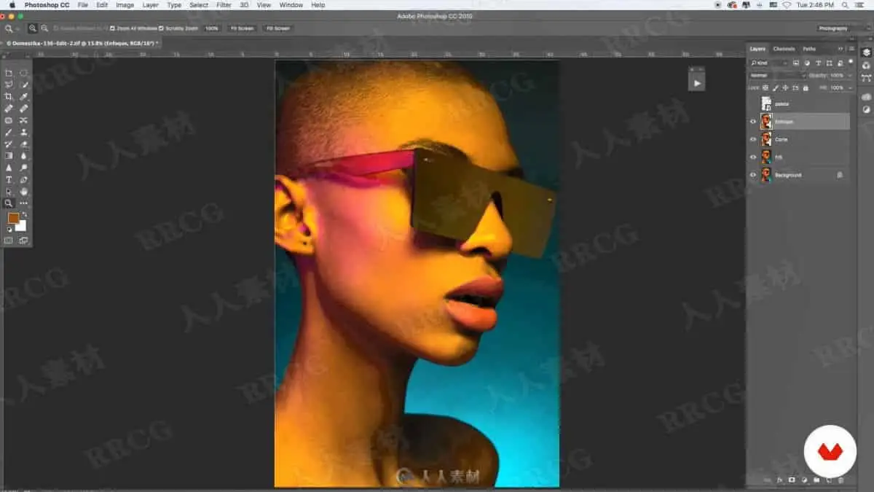
Task: Lock all layer attributes
Action: tap(805, 88)
